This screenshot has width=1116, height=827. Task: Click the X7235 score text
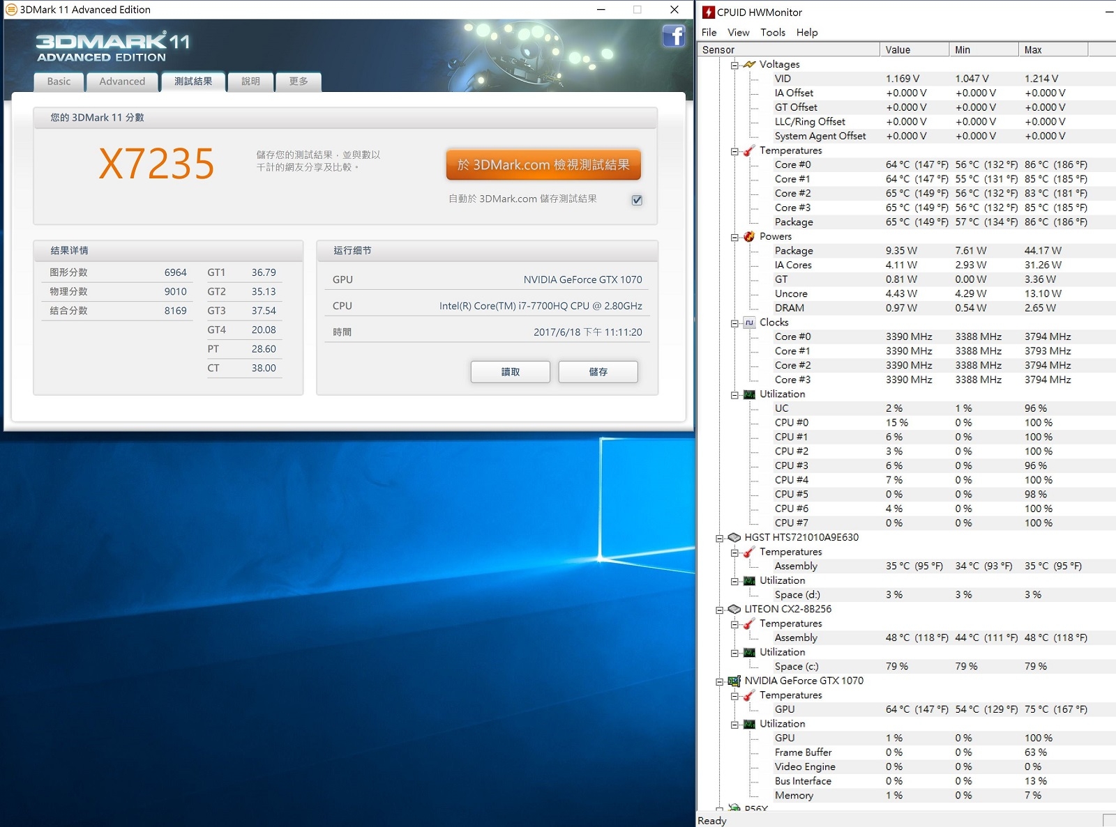click(156, 164)
